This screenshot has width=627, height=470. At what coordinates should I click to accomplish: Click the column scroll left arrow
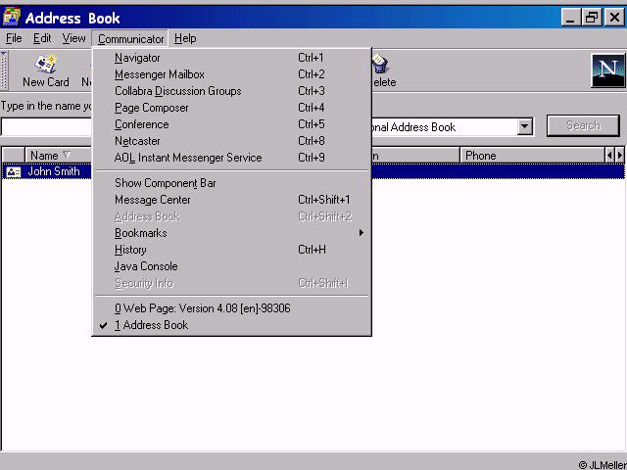pos(609,156)
